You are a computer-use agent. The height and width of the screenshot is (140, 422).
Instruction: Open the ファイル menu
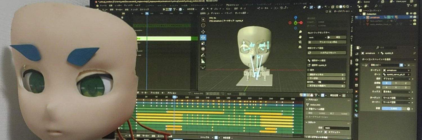103,5
